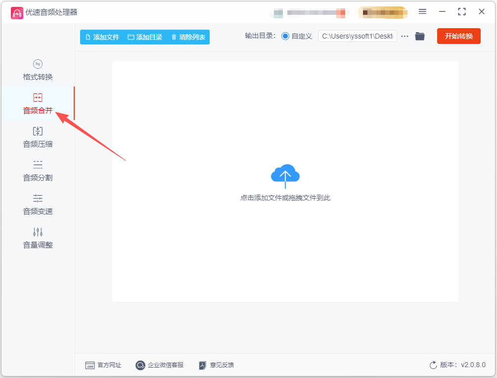
Task: Click 清除列表 to clear list
Action: (x=188, y=37)
